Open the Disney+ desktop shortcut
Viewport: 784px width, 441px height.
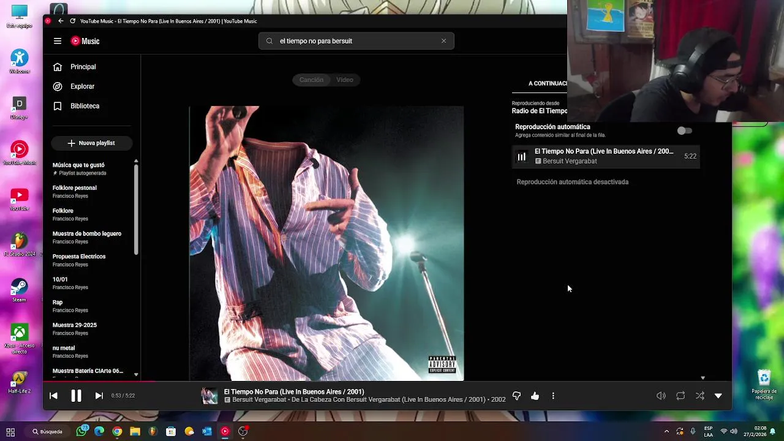click(20, 108)
